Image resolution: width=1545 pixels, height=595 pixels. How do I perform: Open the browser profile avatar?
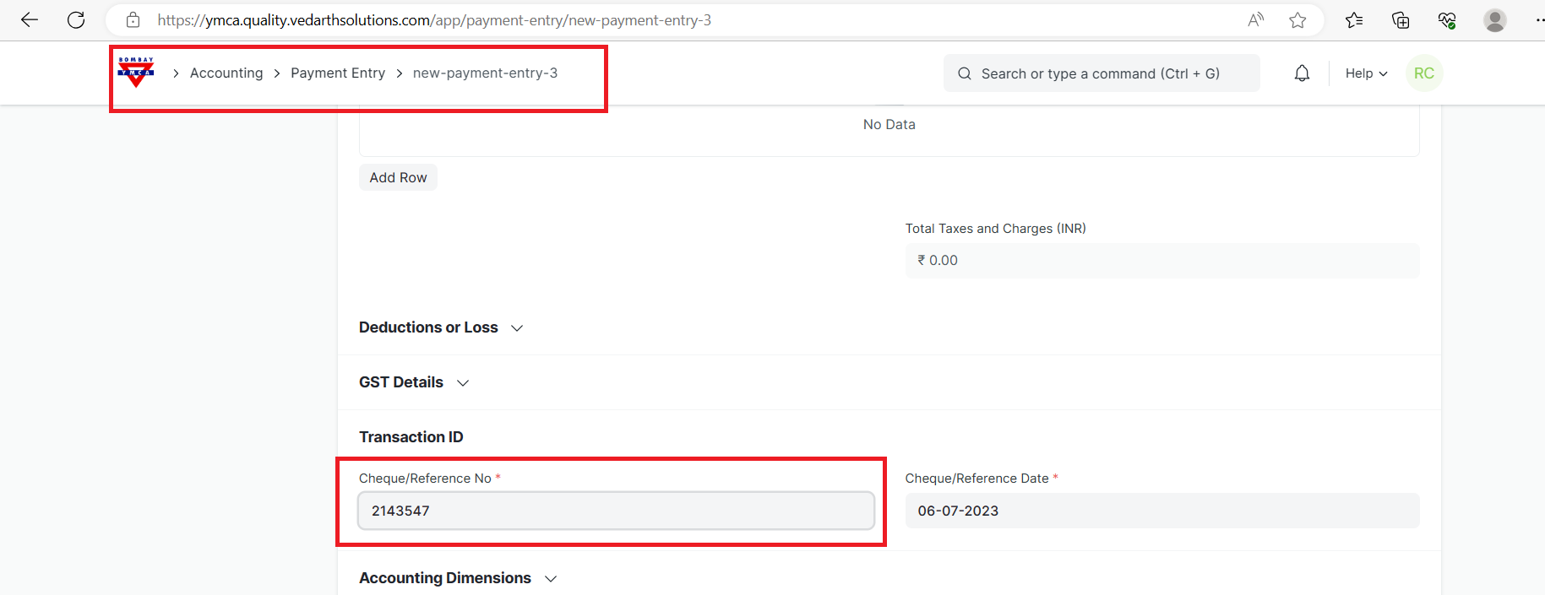[1494, 20]
